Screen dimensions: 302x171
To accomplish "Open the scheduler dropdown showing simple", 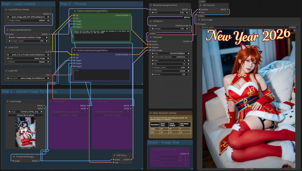I will (170, 71).
